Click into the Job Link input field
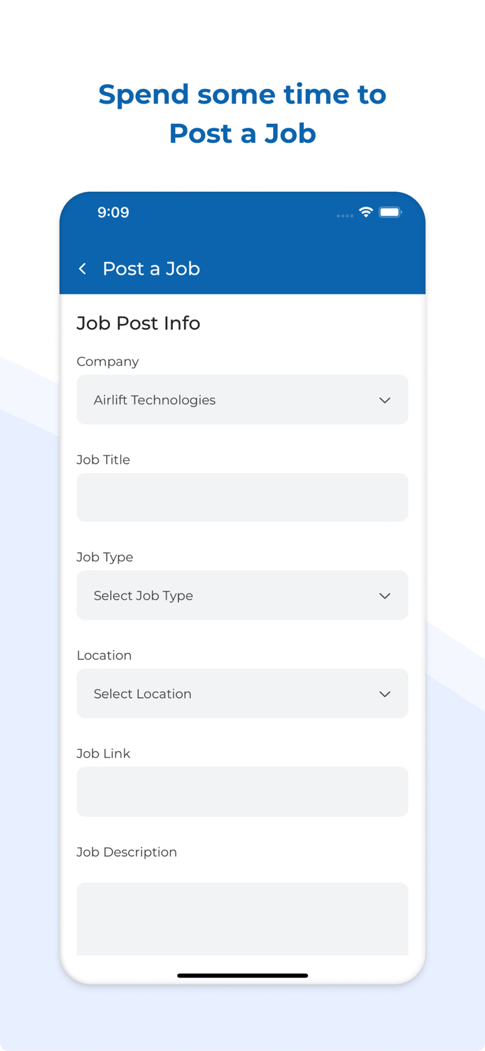 (x=242, y=792)
